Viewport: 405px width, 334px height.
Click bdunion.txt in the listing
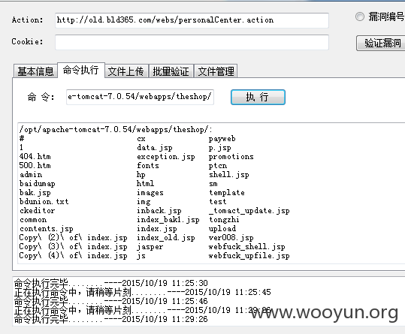point(44,201)
